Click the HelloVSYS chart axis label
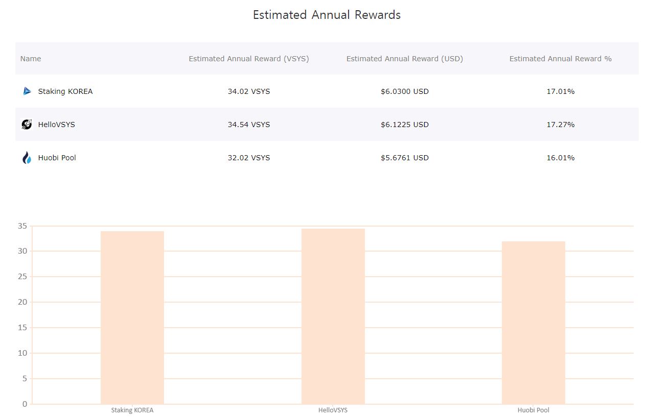The image size is (647, 419). [x=333, y=410]
